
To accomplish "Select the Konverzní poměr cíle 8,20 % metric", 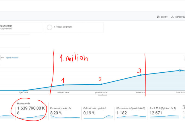I will coord(56,113).
